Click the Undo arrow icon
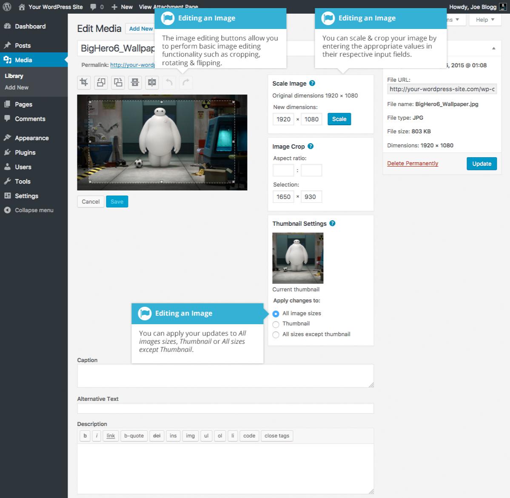510x498 pixels. (x=169, y=82)
